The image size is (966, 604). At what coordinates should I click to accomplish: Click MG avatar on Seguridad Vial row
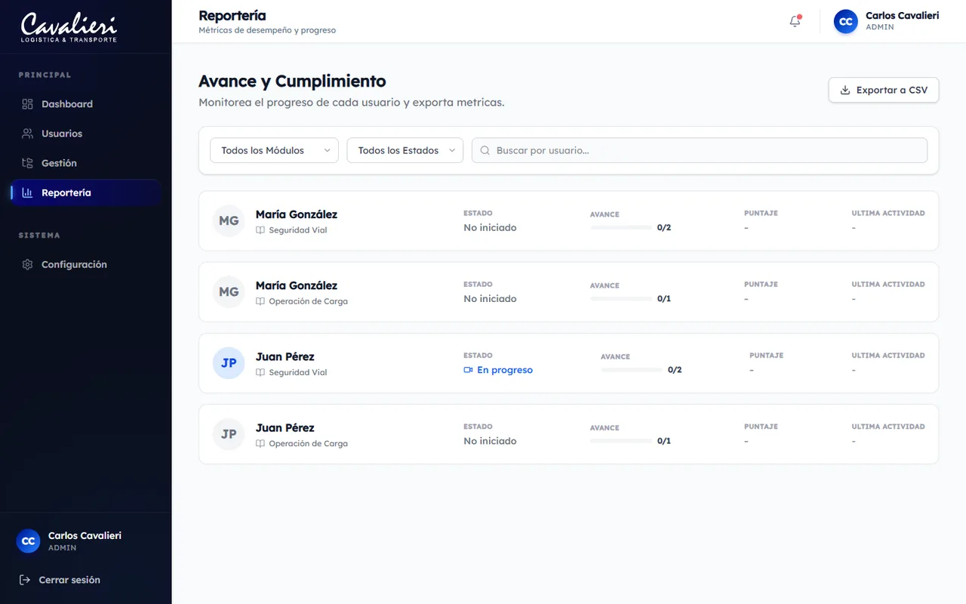229,220
